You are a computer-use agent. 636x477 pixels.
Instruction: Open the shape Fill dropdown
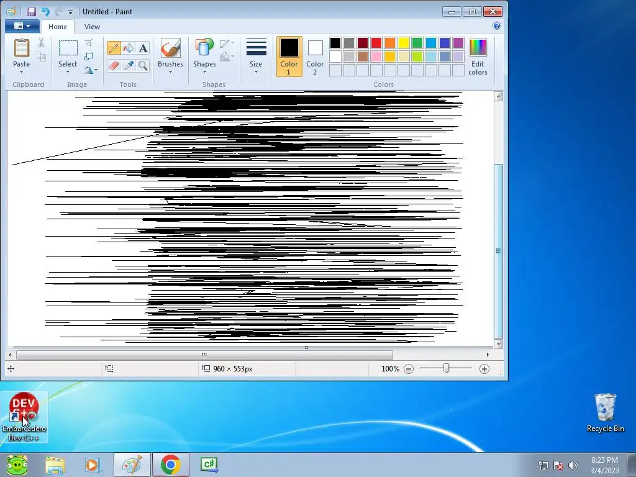coord(227,57)
